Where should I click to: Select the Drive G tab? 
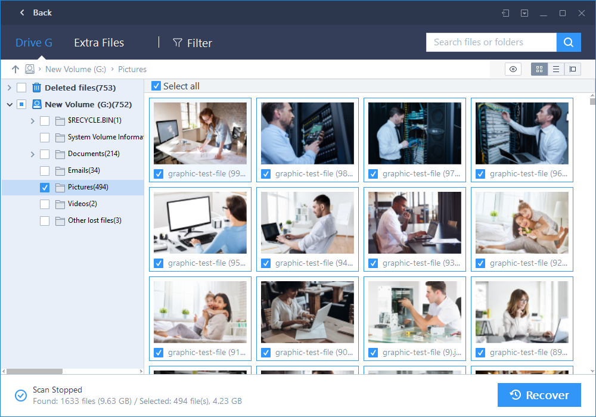33,42
